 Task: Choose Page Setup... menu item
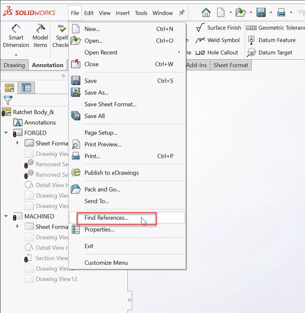click(x=127, y=133)
